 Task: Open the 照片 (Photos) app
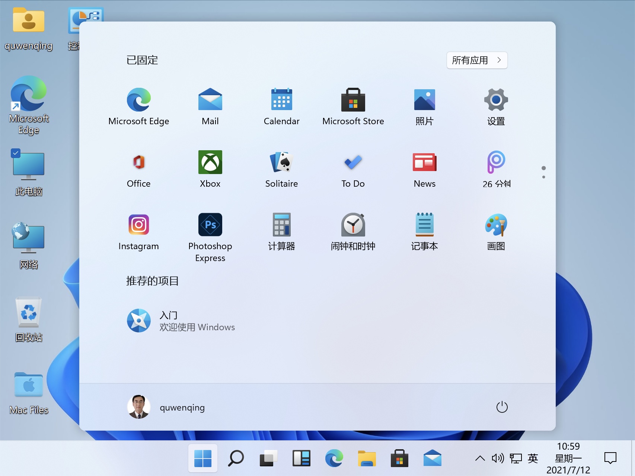[x=424, y=107]
